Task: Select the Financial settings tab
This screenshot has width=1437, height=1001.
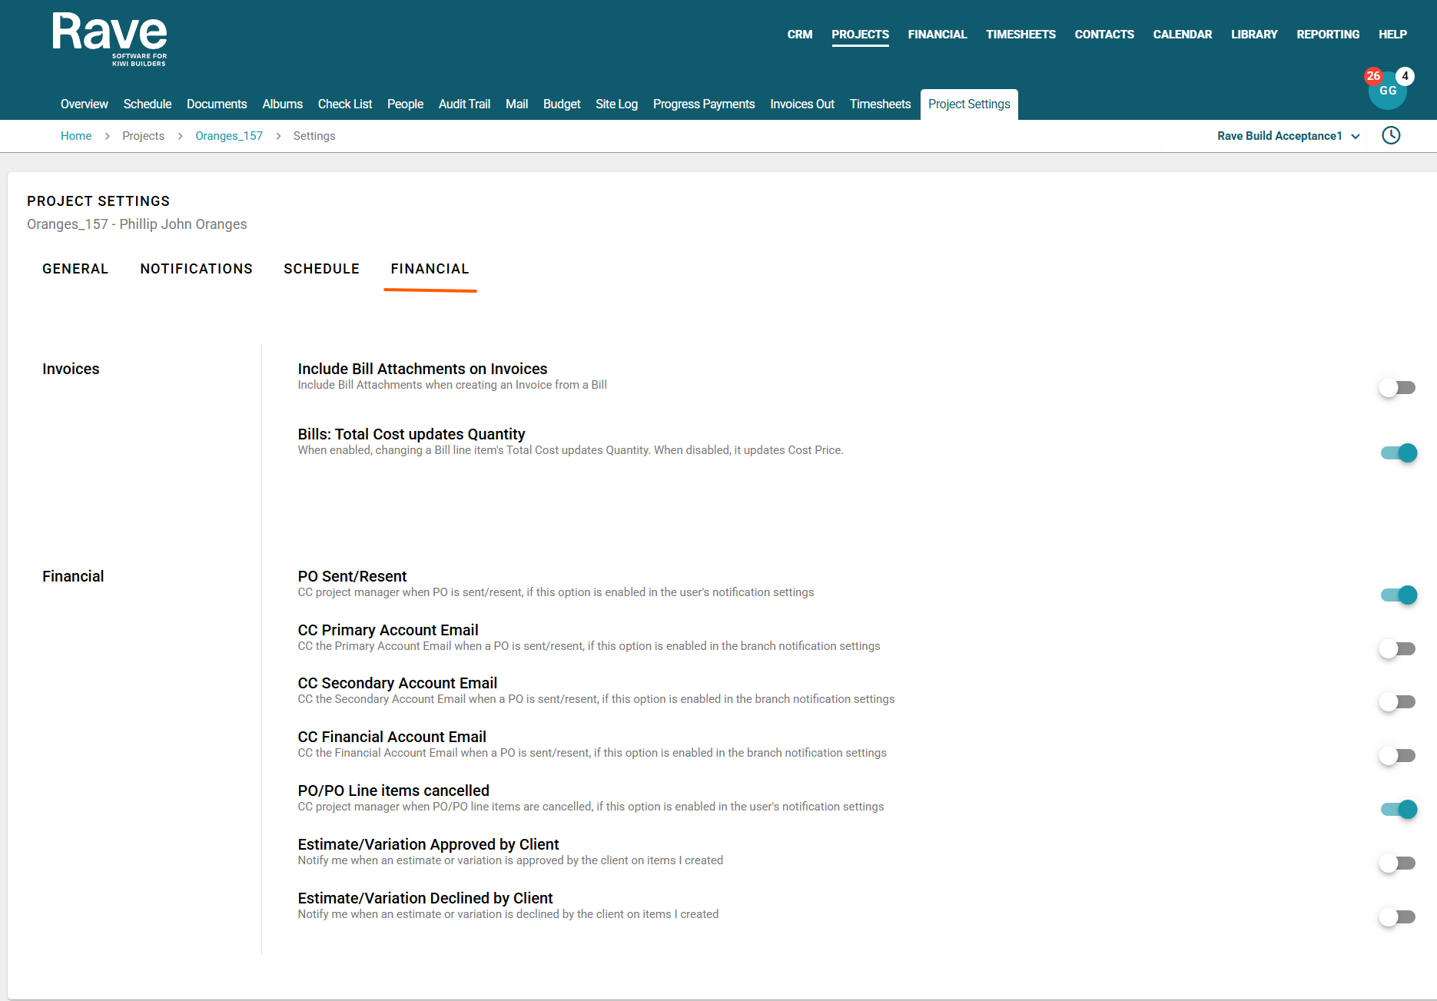Action: click(x=430, y=269)
